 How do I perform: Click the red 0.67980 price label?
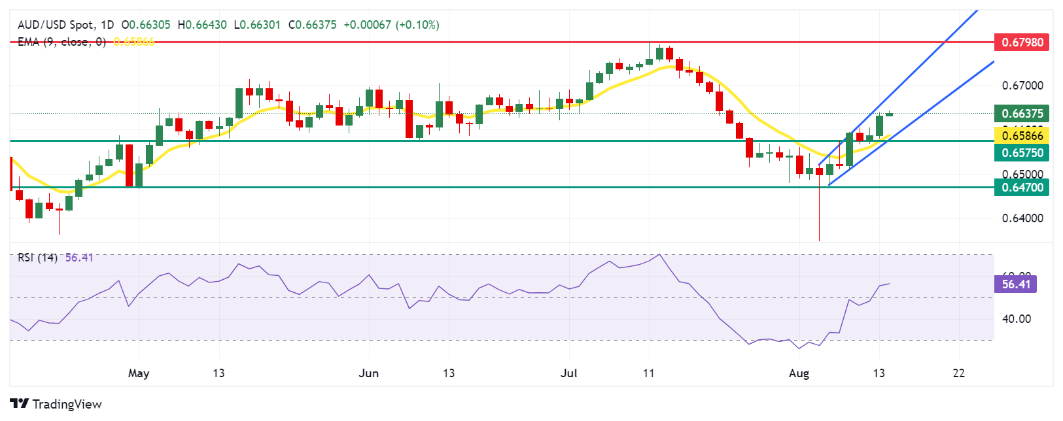pos(1022,42)
